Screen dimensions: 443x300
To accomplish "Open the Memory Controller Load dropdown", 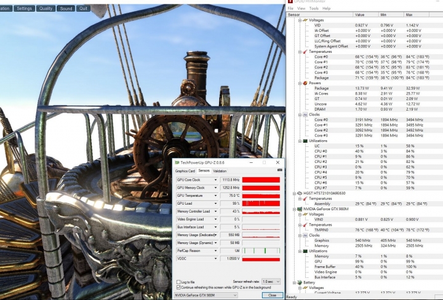I will [215, 211].
